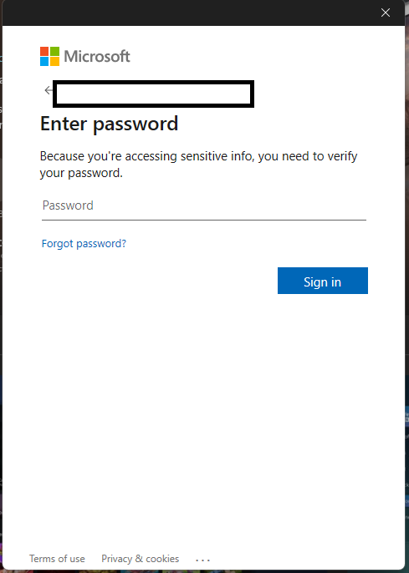Focus the Password input field
This screenshot has height=573, width=409.
(x=204, y=205)
